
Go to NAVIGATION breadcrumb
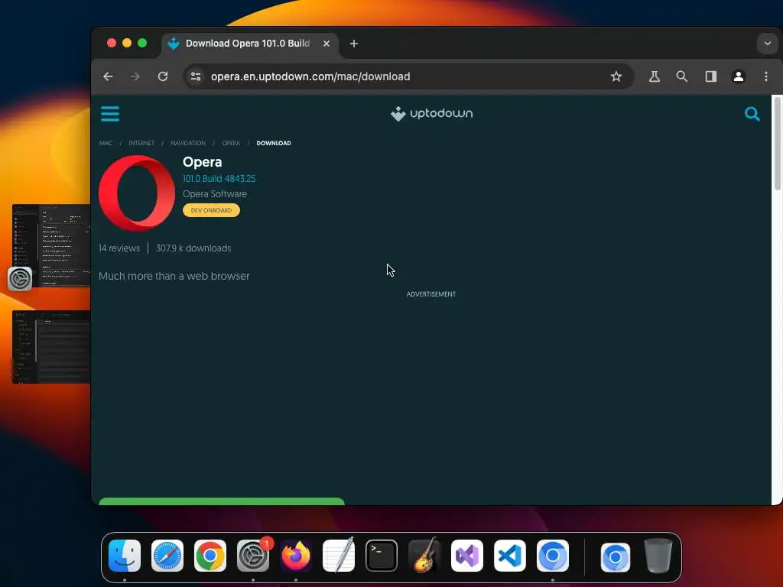188,143
